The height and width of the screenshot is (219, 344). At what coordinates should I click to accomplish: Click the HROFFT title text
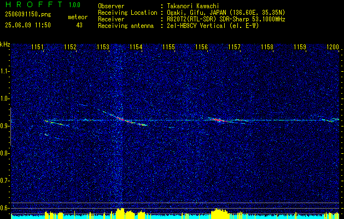(34, 4)
